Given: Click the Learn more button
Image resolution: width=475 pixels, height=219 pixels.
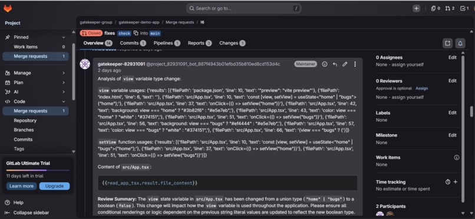Looking at the screenshot, I should tap(21, 186).
